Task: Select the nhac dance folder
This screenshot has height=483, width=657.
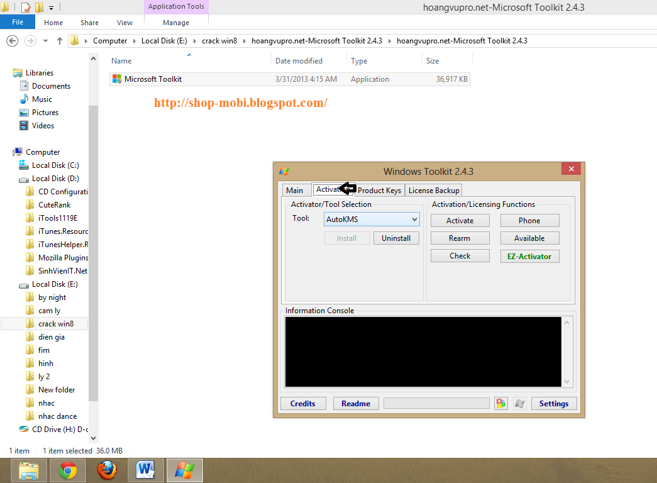Action: pos(57,416)
